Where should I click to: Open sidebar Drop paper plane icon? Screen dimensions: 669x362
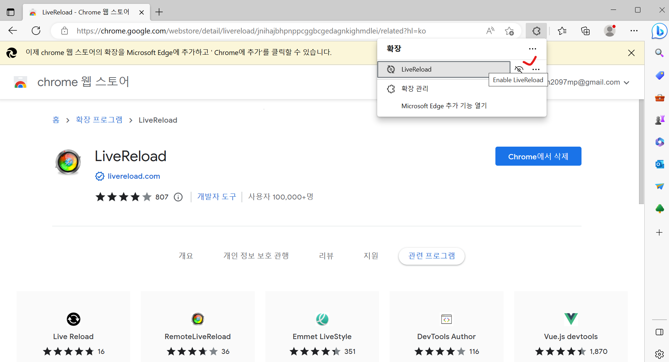click(x=659, y=186)
